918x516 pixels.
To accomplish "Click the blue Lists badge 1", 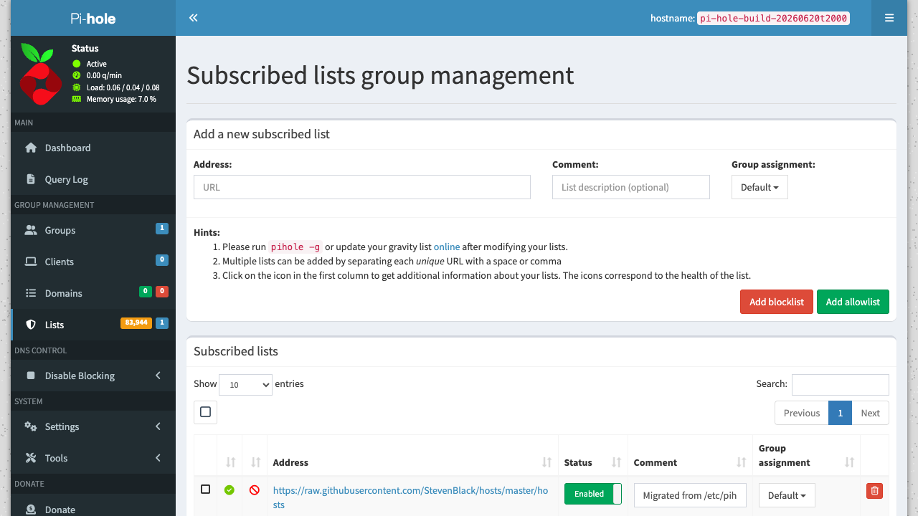I will tap(162, 322).
